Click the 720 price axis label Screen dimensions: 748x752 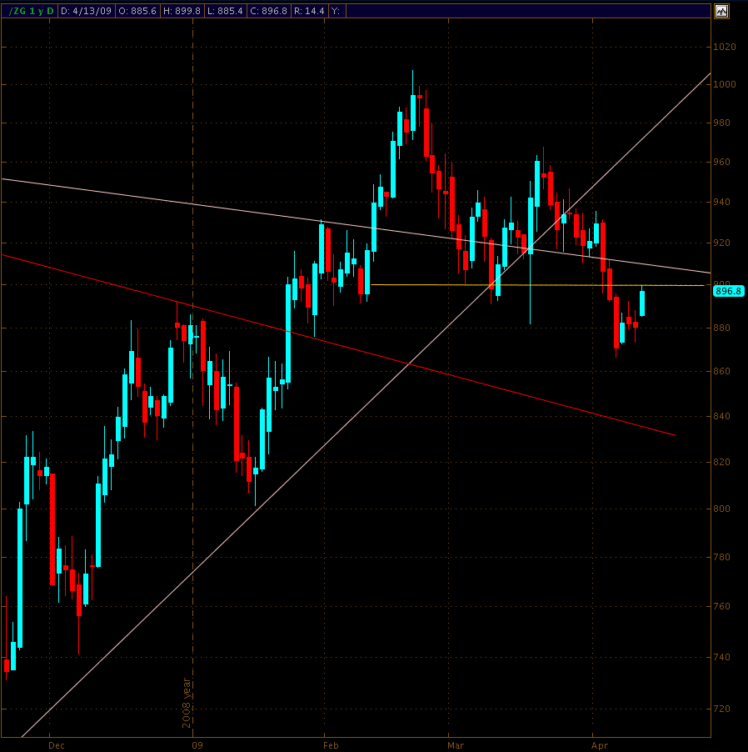point(726,709)
